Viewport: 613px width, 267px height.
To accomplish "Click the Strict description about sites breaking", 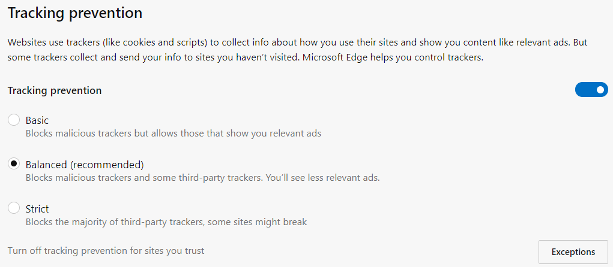I will click(x=166, y=222).
